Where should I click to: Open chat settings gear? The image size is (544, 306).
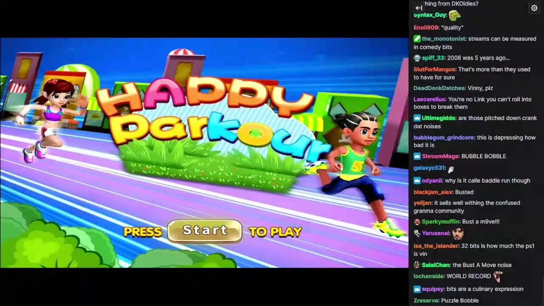click(x=534, y=8)
